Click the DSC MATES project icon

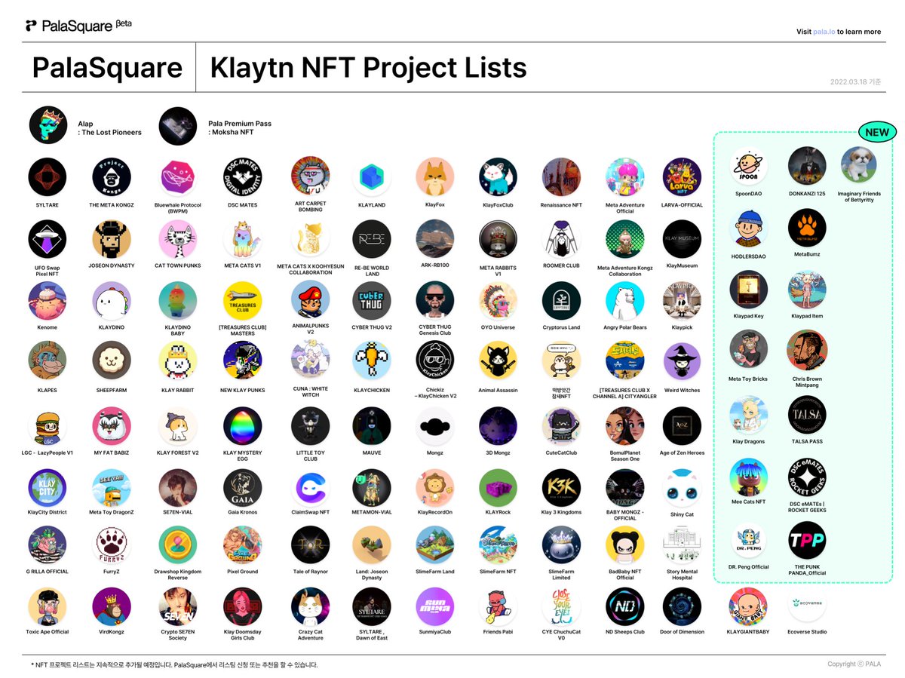point(242,176)
